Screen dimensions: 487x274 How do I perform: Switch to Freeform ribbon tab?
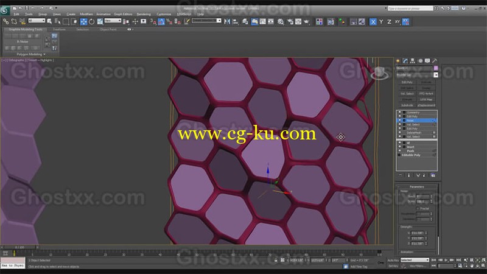pos(59,29)
